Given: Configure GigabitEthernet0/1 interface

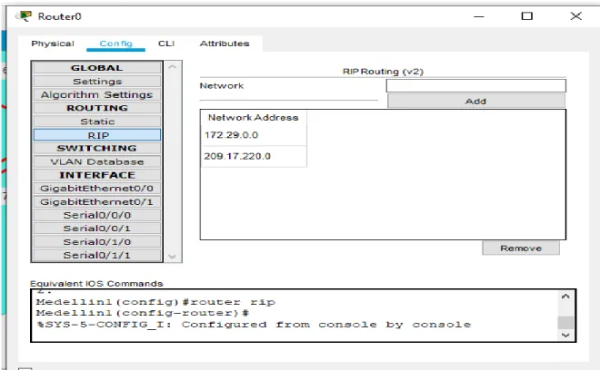Looking at the screenshot, I should 96,201.
